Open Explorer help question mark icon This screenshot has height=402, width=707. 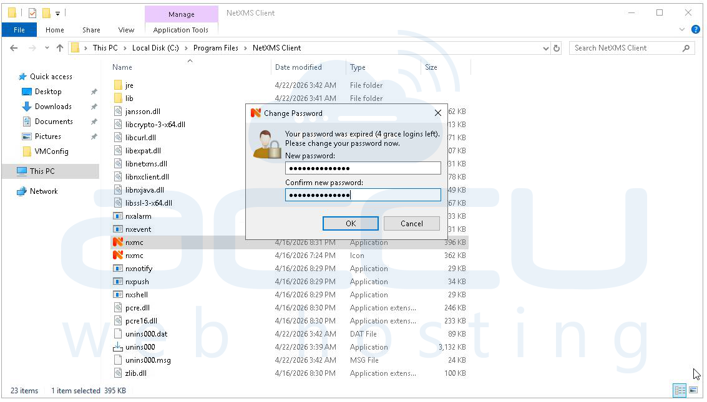(696, 30)
